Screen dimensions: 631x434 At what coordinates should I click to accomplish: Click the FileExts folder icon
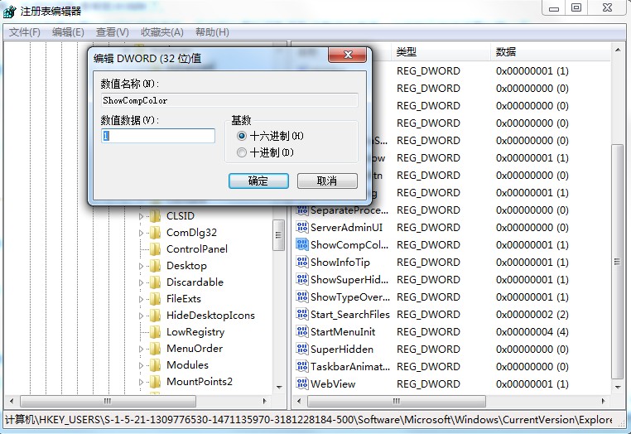coord(156,299)
